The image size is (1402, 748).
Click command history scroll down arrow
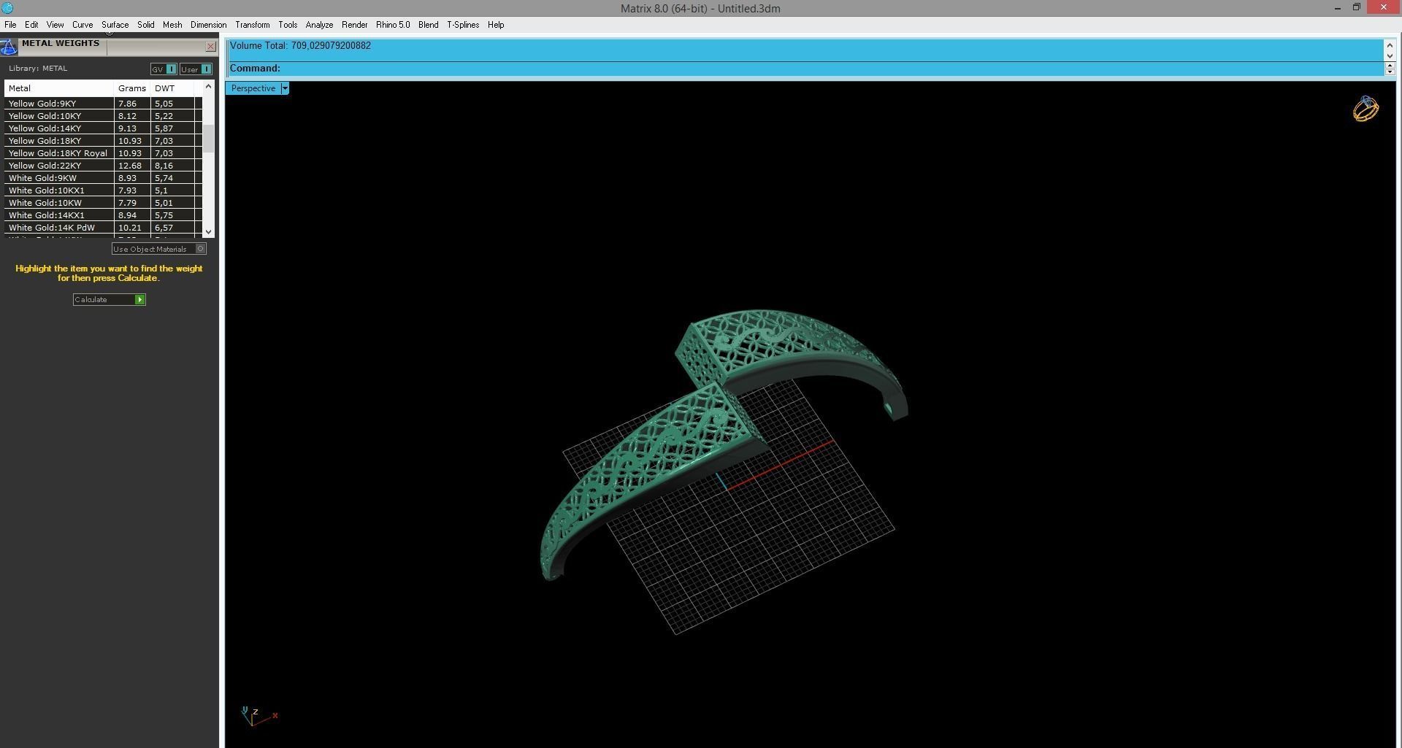pyautogui.click(x=1390, y=55)
